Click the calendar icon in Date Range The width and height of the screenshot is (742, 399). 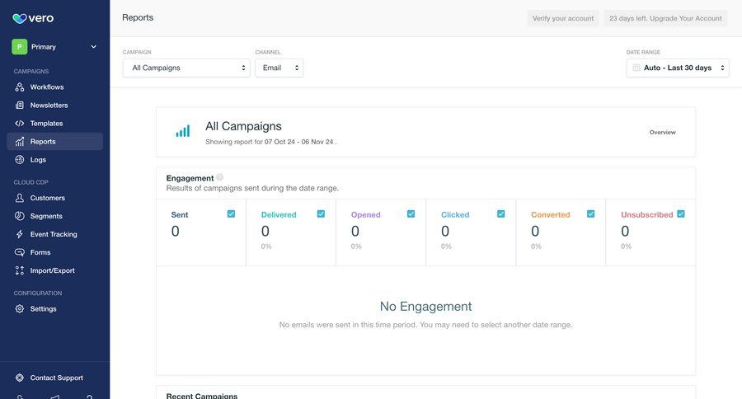(x=636, y=68)
